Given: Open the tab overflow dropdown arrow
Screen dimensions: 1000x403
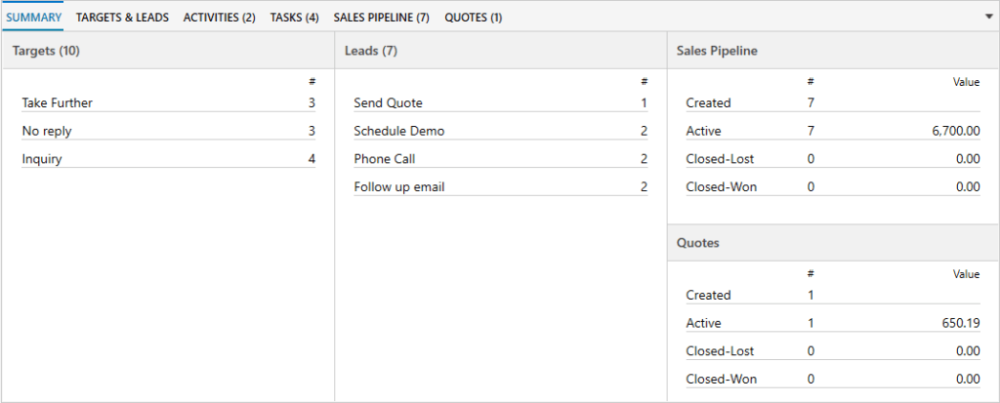Looking at the screenshot, I should (x=989, y=18).
